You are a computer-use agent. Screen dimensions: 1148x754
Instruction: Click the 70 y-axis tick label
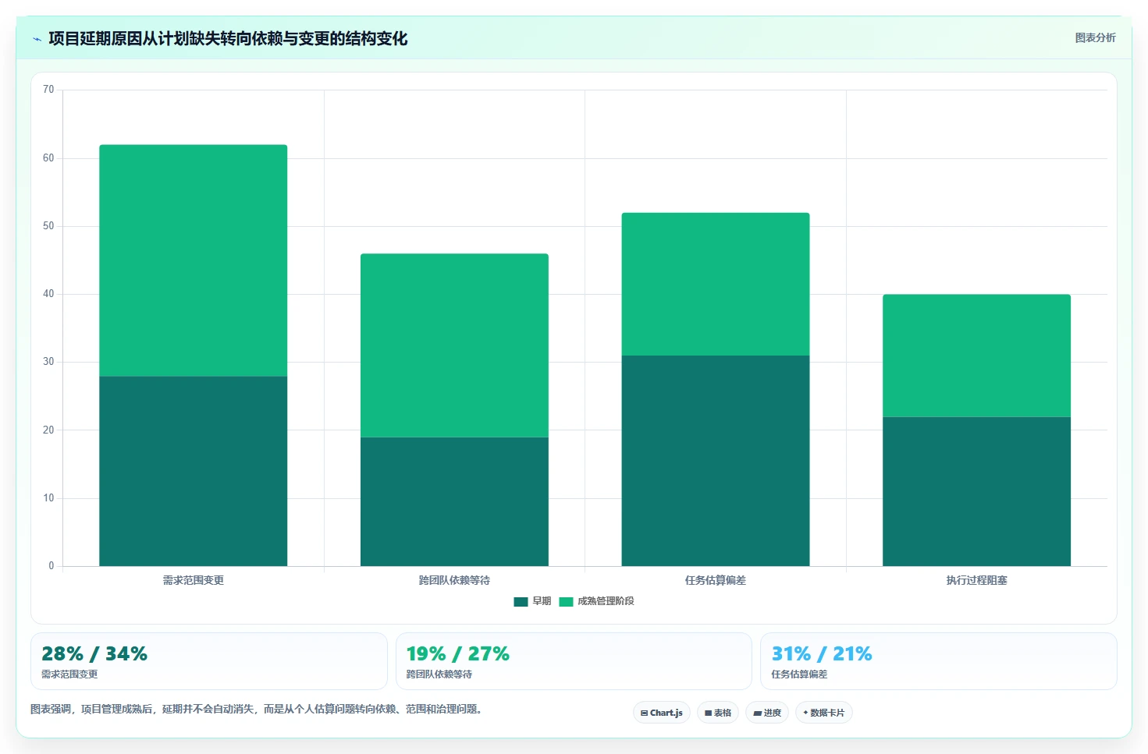48,90
